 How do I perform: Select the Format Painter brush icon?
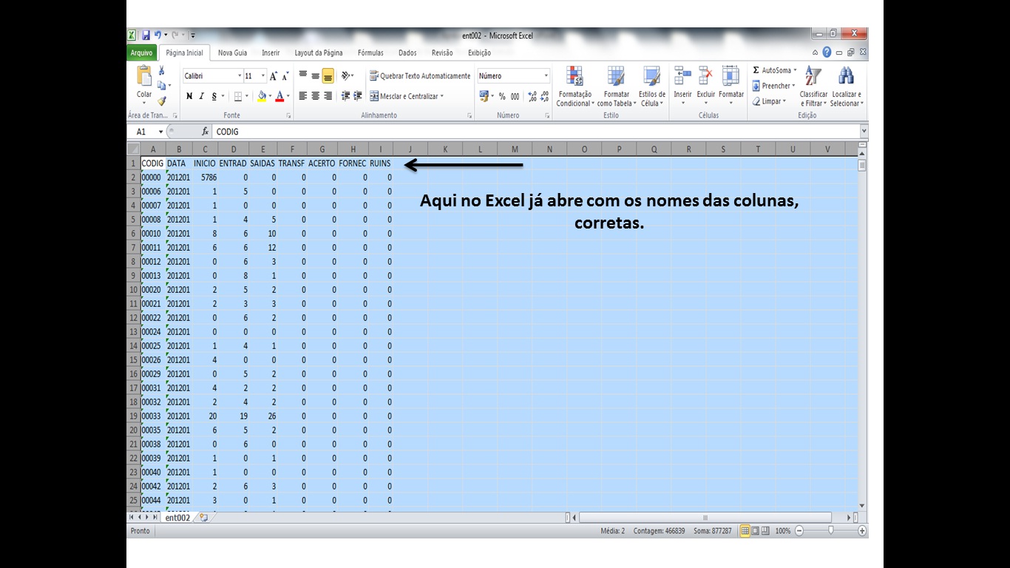[x=161, y=101]
